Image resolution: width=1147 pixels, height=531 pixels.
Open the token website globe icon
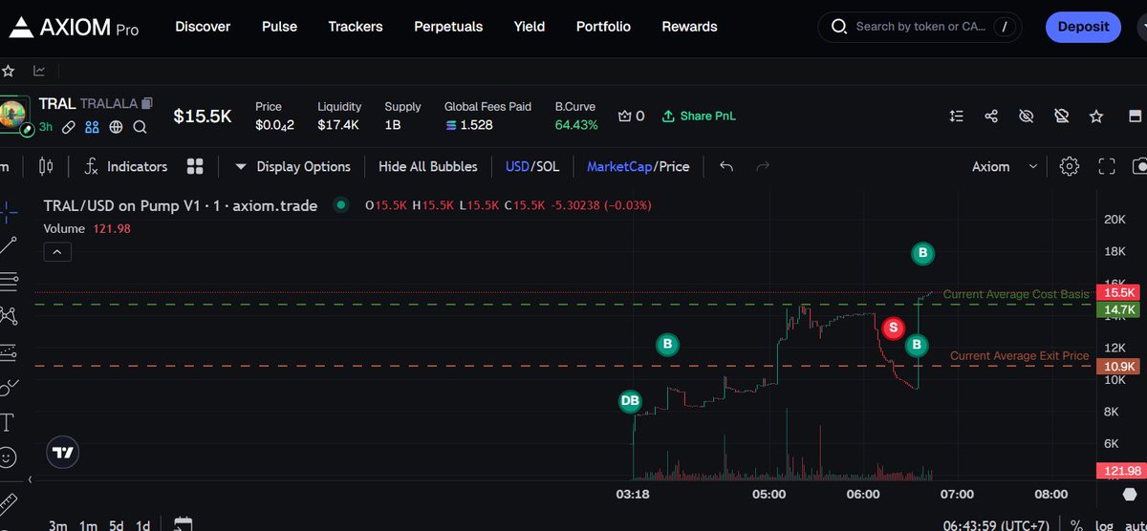(x=116, y=126)
